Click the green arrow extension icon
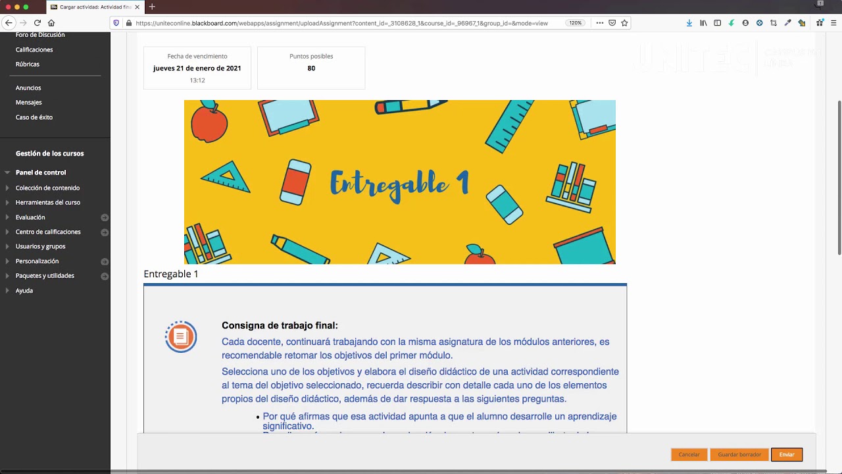842x474 pixels. tap(731, 22)
